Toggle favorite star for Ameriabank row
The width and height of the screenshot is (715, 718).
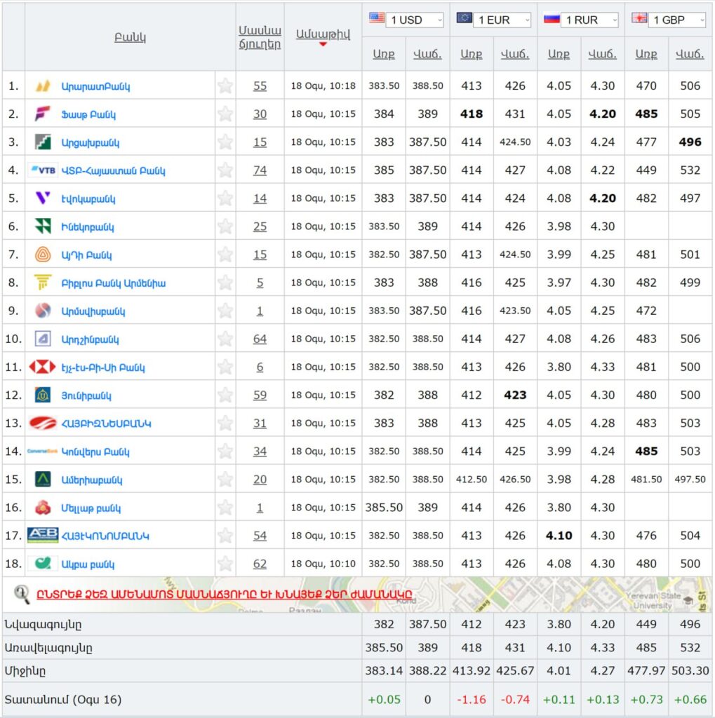point(225,480)
